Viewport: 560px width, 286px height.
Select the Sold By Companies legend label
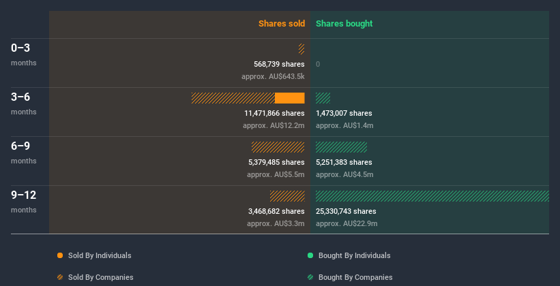pos(101,277)
